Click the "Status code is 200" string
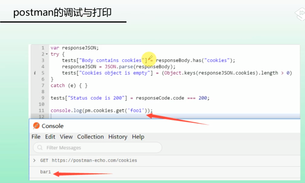The width and height of the screenshot is (305, 183). point(96,98)
